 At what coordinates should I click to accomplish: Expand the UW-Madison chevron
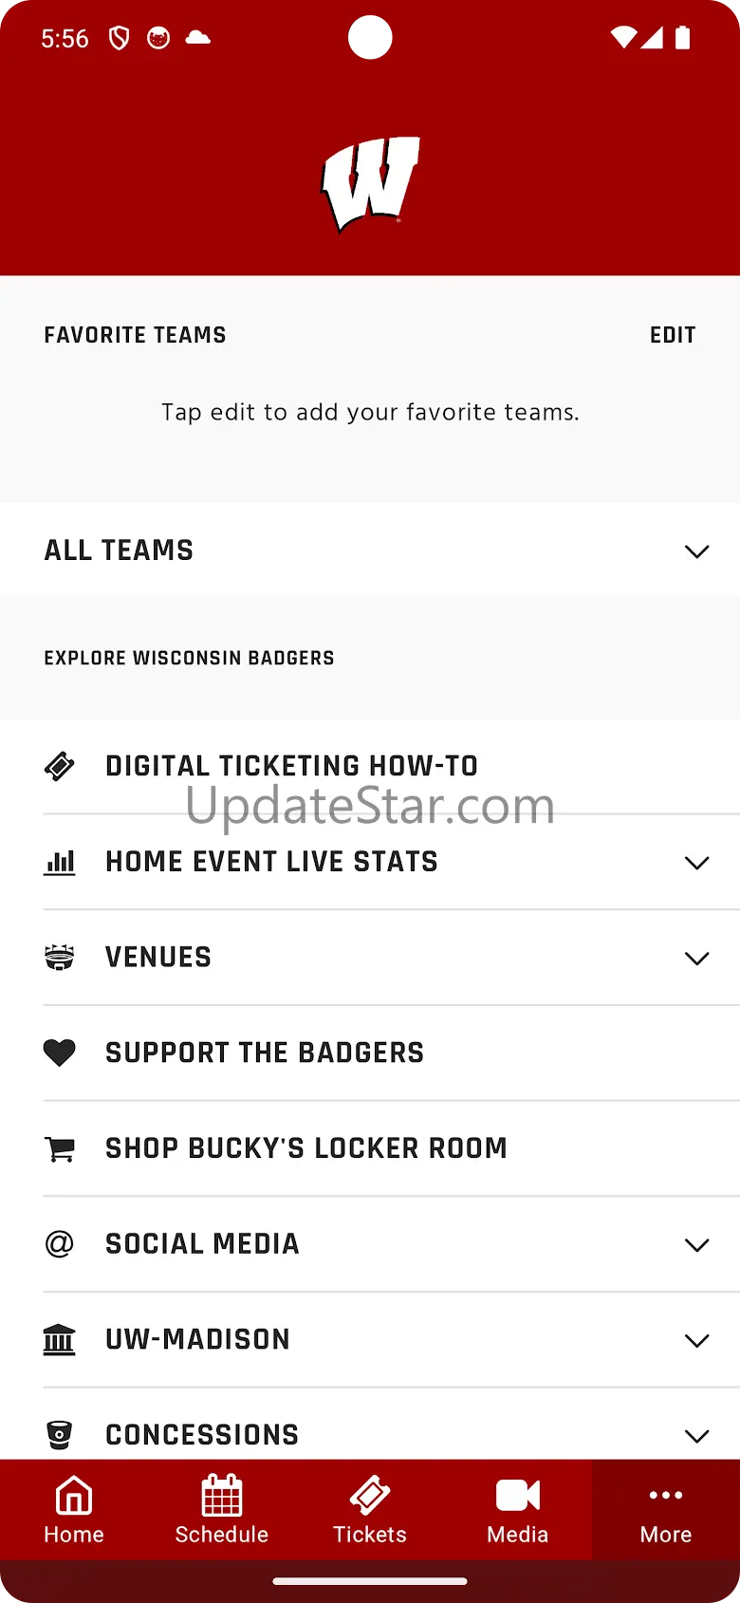pyautogui.click(x=696, y=1340)
